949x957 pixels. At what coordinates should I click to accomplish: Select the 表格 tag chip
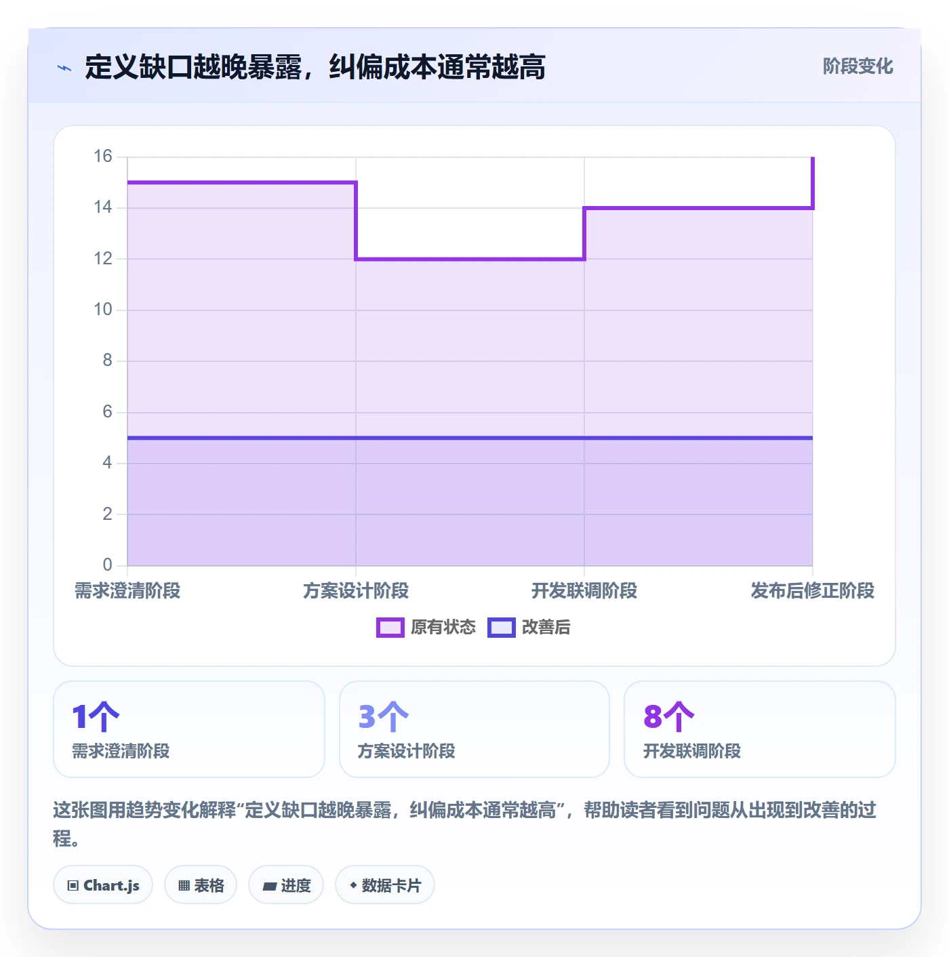coord(201,884)
